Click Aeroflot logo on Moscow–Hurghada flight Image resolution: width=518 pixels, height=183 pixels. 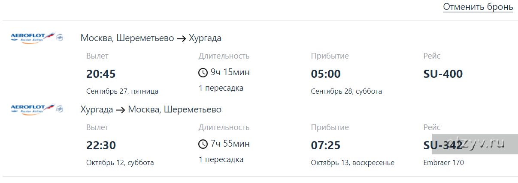[36, 37]
